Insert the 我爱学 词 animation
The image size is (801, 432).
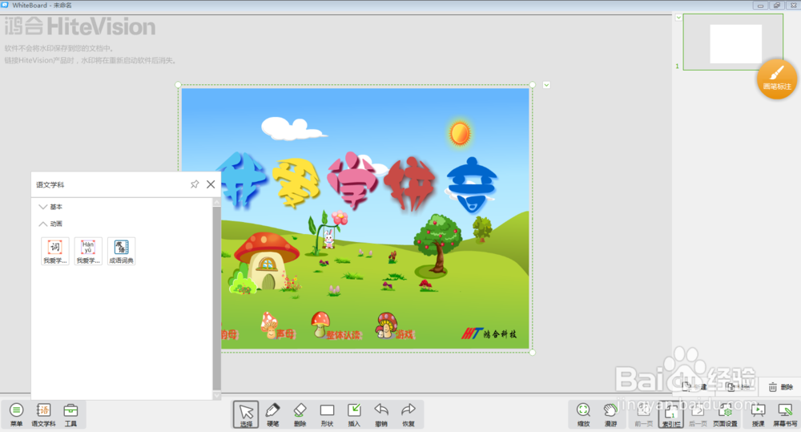[54, 251]
